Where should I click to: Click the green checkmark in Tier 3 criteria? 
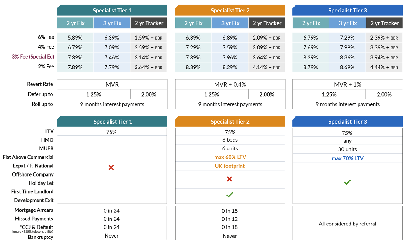pos(347,182)
